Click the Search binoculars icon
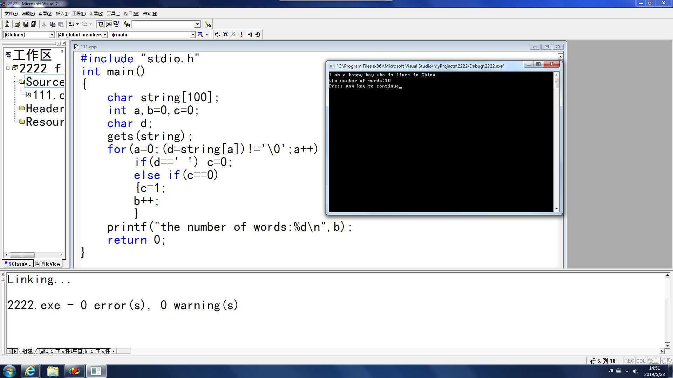673x378 pixels. pos(208,24)
